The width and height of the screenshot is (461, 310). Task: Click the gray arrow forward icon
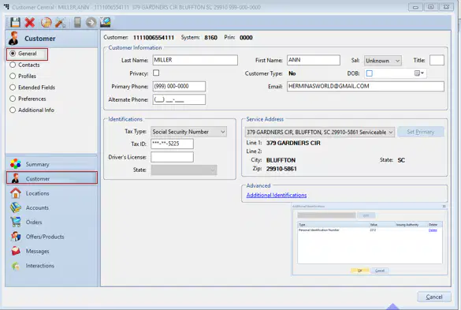[x=91, y=22]
